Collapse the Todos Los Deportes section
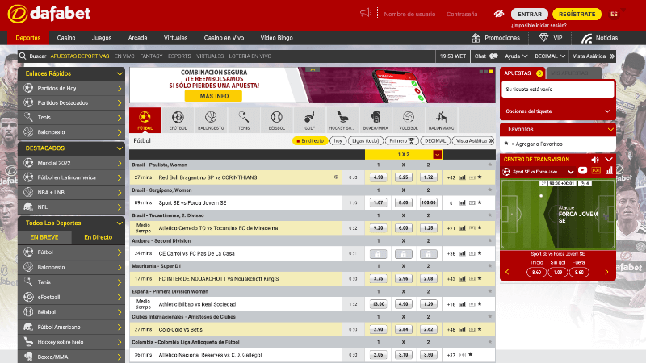 point(120,223)
